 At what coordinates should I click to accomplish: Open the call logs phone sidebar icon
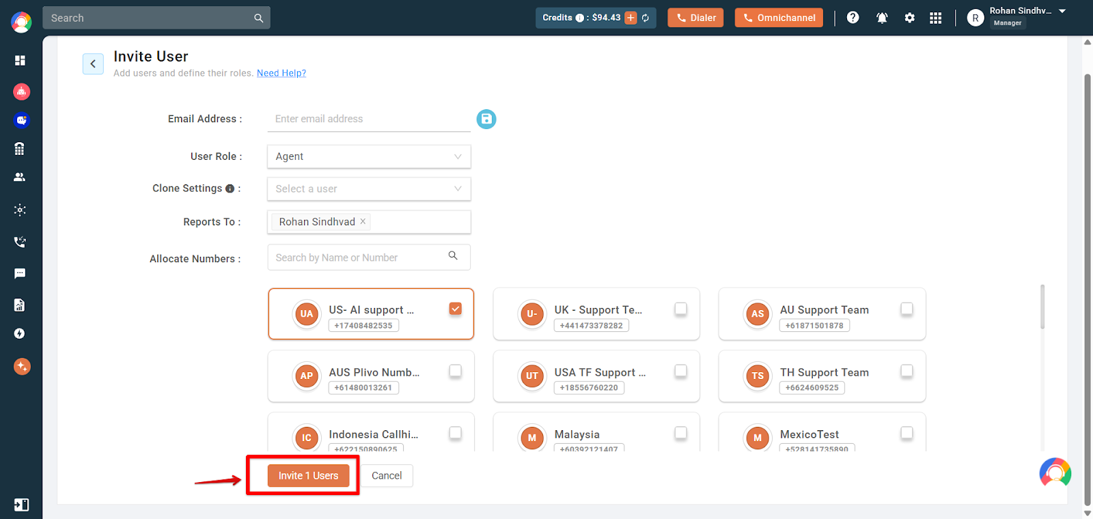click(20, 242)
